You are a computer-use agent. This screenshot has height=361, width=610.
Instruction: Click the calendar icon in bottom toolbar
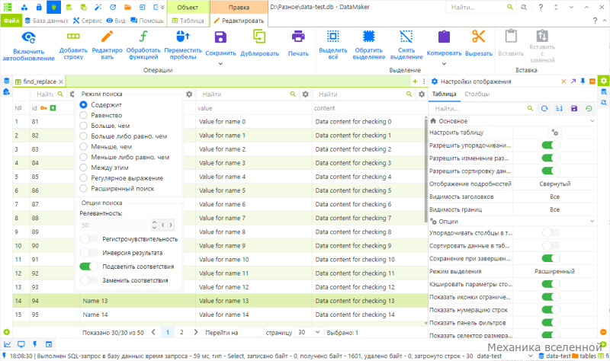pyautogui.click(x=49, y=344)
